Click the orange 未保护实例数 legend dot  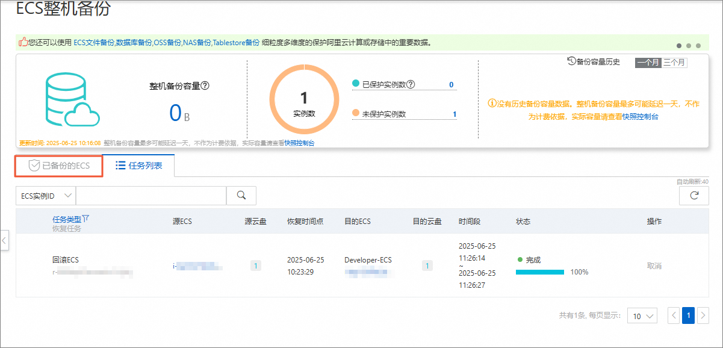click(356, 113)
